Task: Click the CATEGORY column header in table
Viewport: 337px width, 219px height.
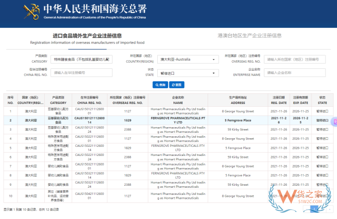Action: tap(58, 100)
